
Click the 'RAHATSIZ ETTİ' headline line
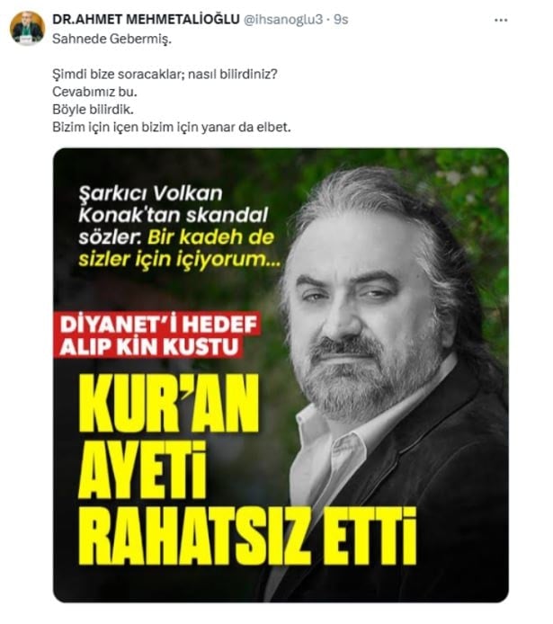(246, 536)
